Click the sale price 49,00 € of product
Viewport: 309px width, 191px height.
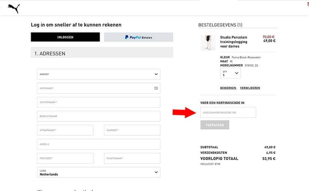pos(269,41)
